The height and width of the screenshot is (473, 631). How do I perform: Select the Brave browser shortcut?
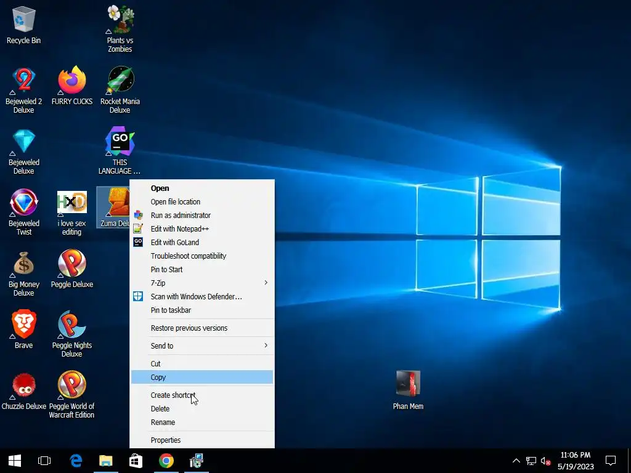[24, 330]
